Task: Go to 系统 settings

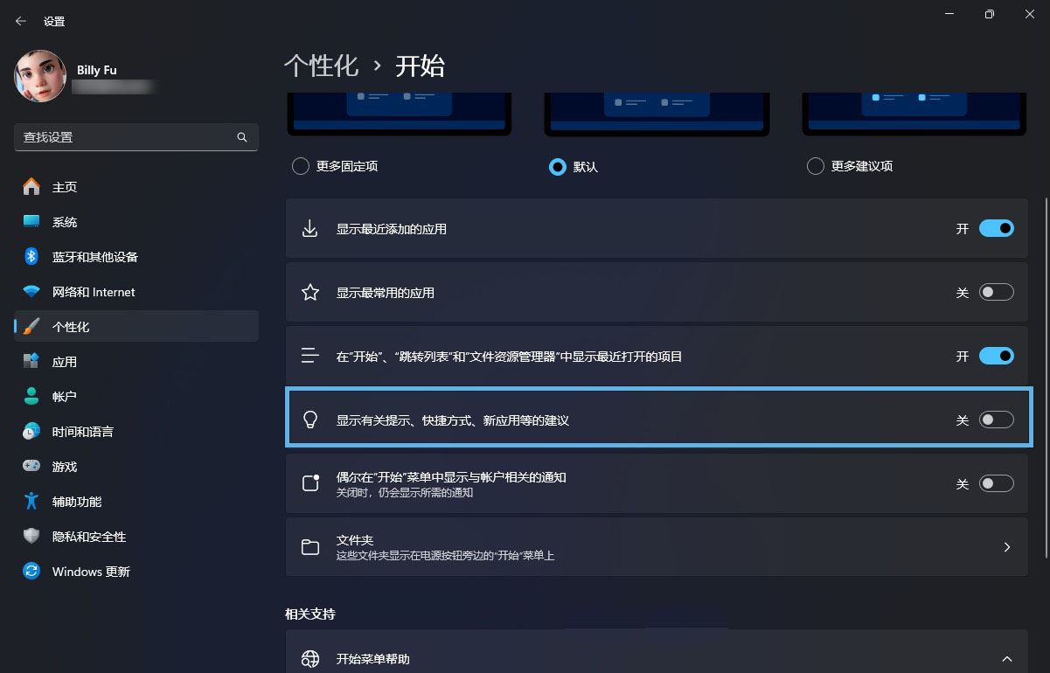Action: click(136, 222)
